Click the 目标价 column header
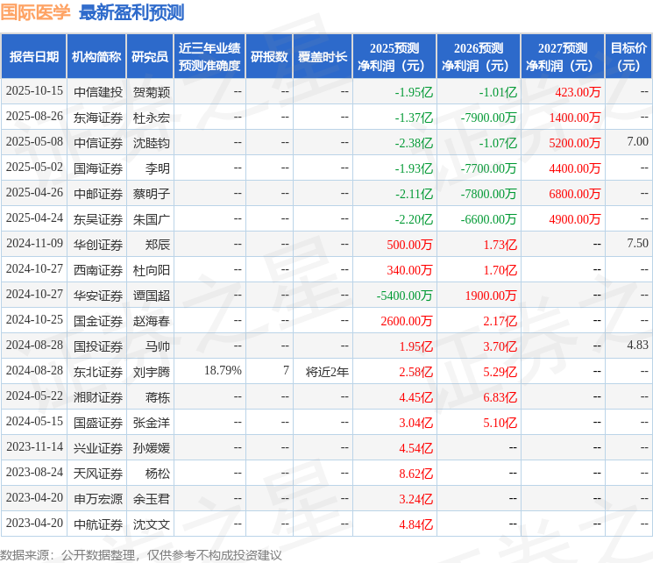 click(x=628, y=57)
